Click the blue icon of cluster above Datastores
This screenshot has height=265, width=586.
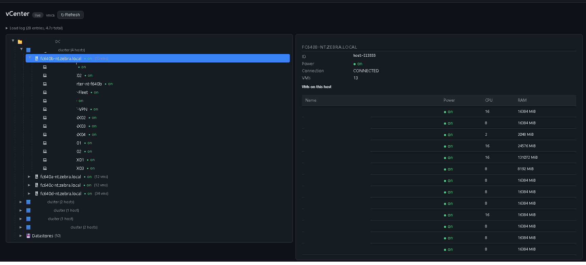click(x=28, y=227)
